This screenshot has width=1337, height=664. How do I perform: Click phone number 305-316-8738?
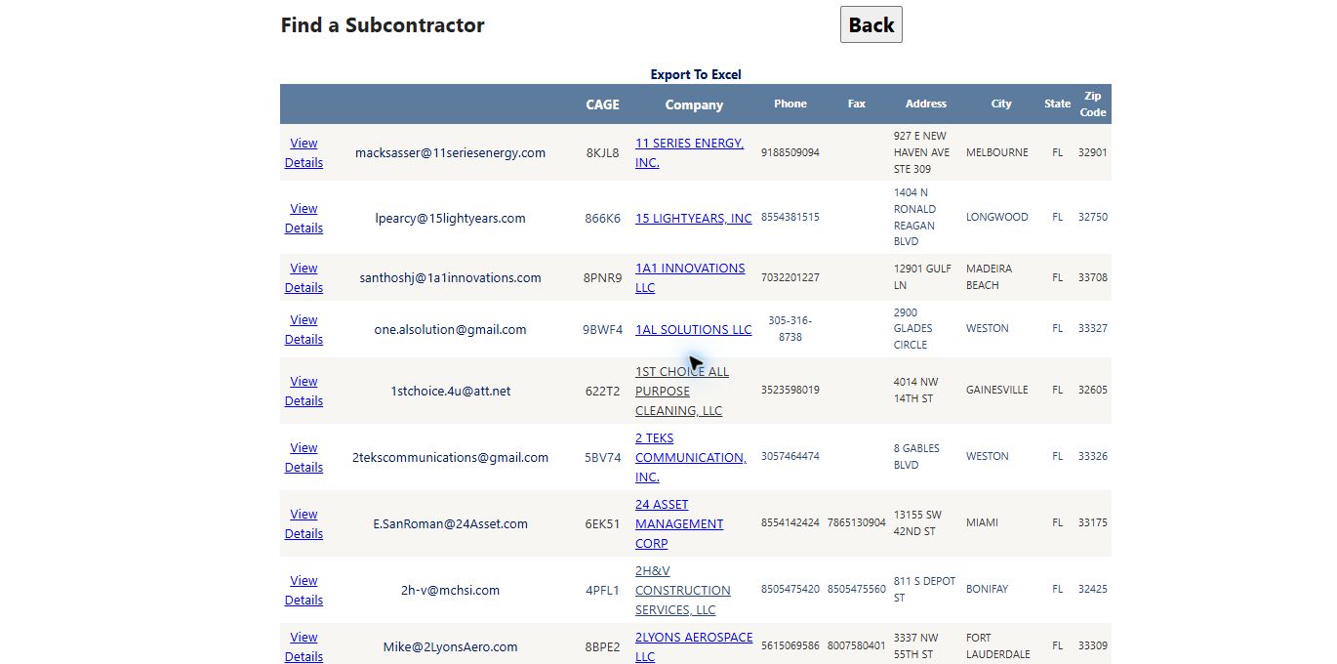pyautogui.click(x=790, y=328)
